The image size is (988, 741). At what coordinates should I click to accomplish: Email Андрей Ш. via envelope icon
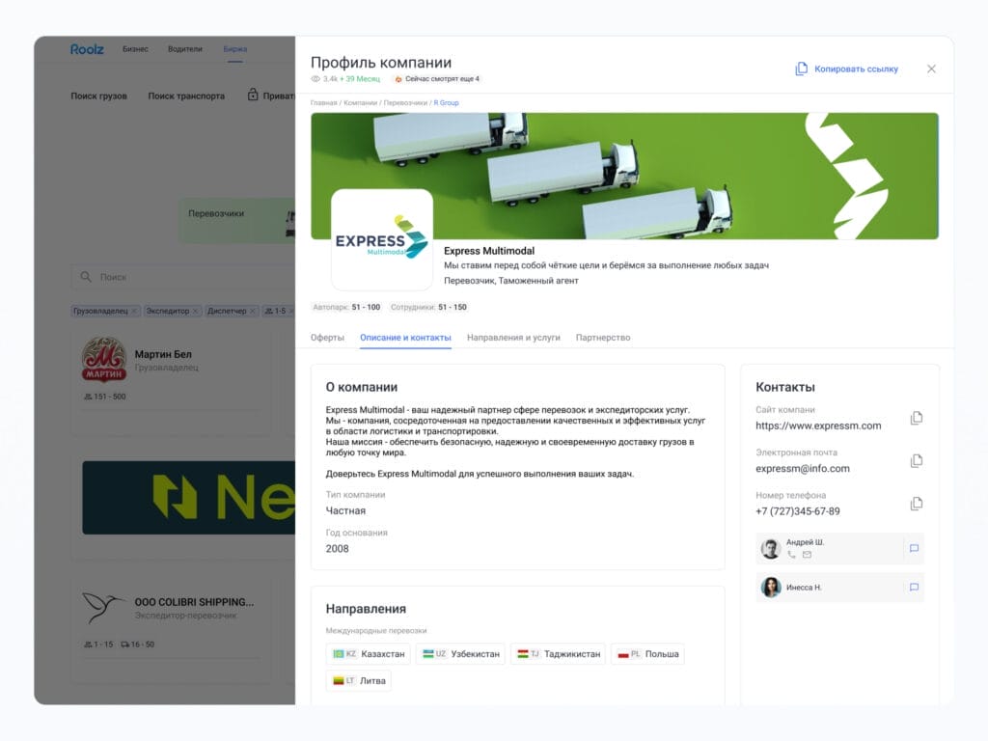[809, 555]
